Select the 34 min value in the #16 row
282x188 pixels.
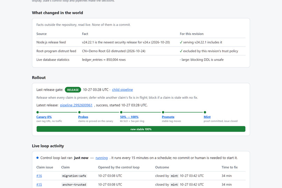click(x=227, y=176)
